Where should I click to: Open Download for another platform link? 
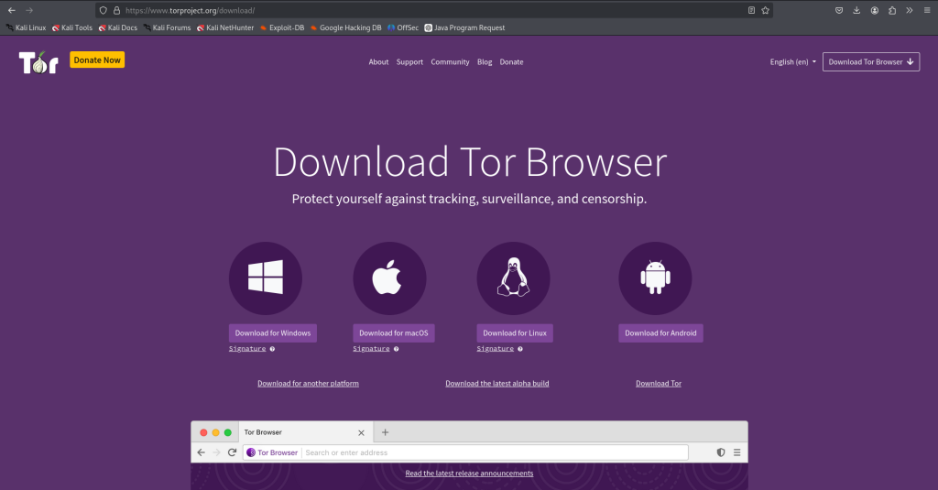[308, 384]
